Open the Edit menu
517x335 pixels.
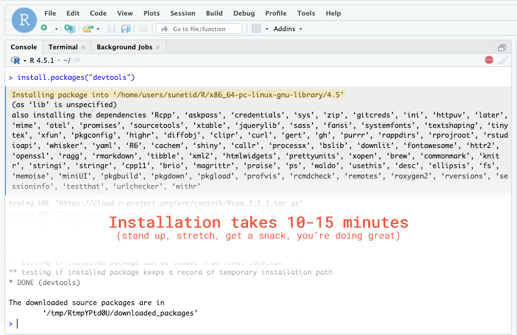coord(73,13)
